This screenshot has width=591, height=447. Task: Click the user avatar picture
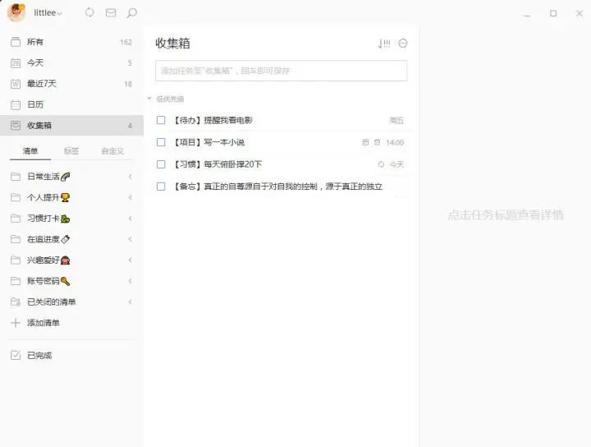click(16, 12)
